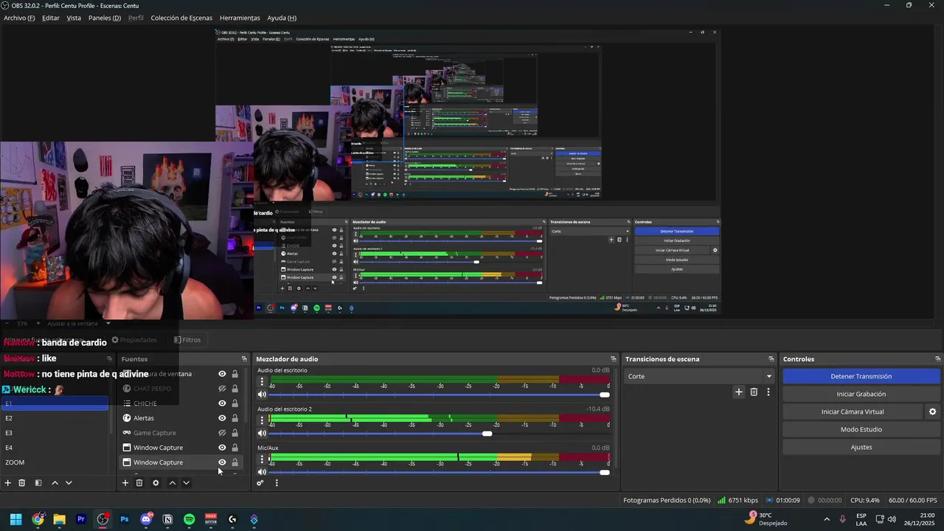The image size is (944, 531).
Task: Open the Ayuda menu
Action: 282,18
